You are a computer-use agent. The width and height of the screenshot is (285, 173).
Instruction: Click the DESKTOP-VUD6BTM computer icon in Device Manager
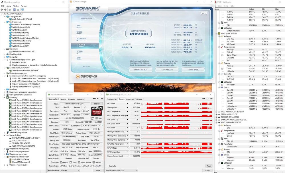pyautogui.click(x=5, y=14)
